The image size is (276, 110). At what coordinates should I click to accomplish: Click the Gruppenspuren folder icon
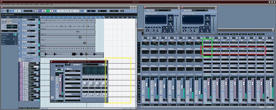22,59
